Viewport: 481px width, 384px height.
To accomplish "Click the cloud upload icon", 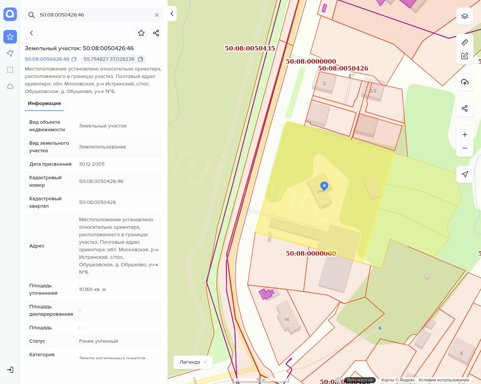I will 465,82.
